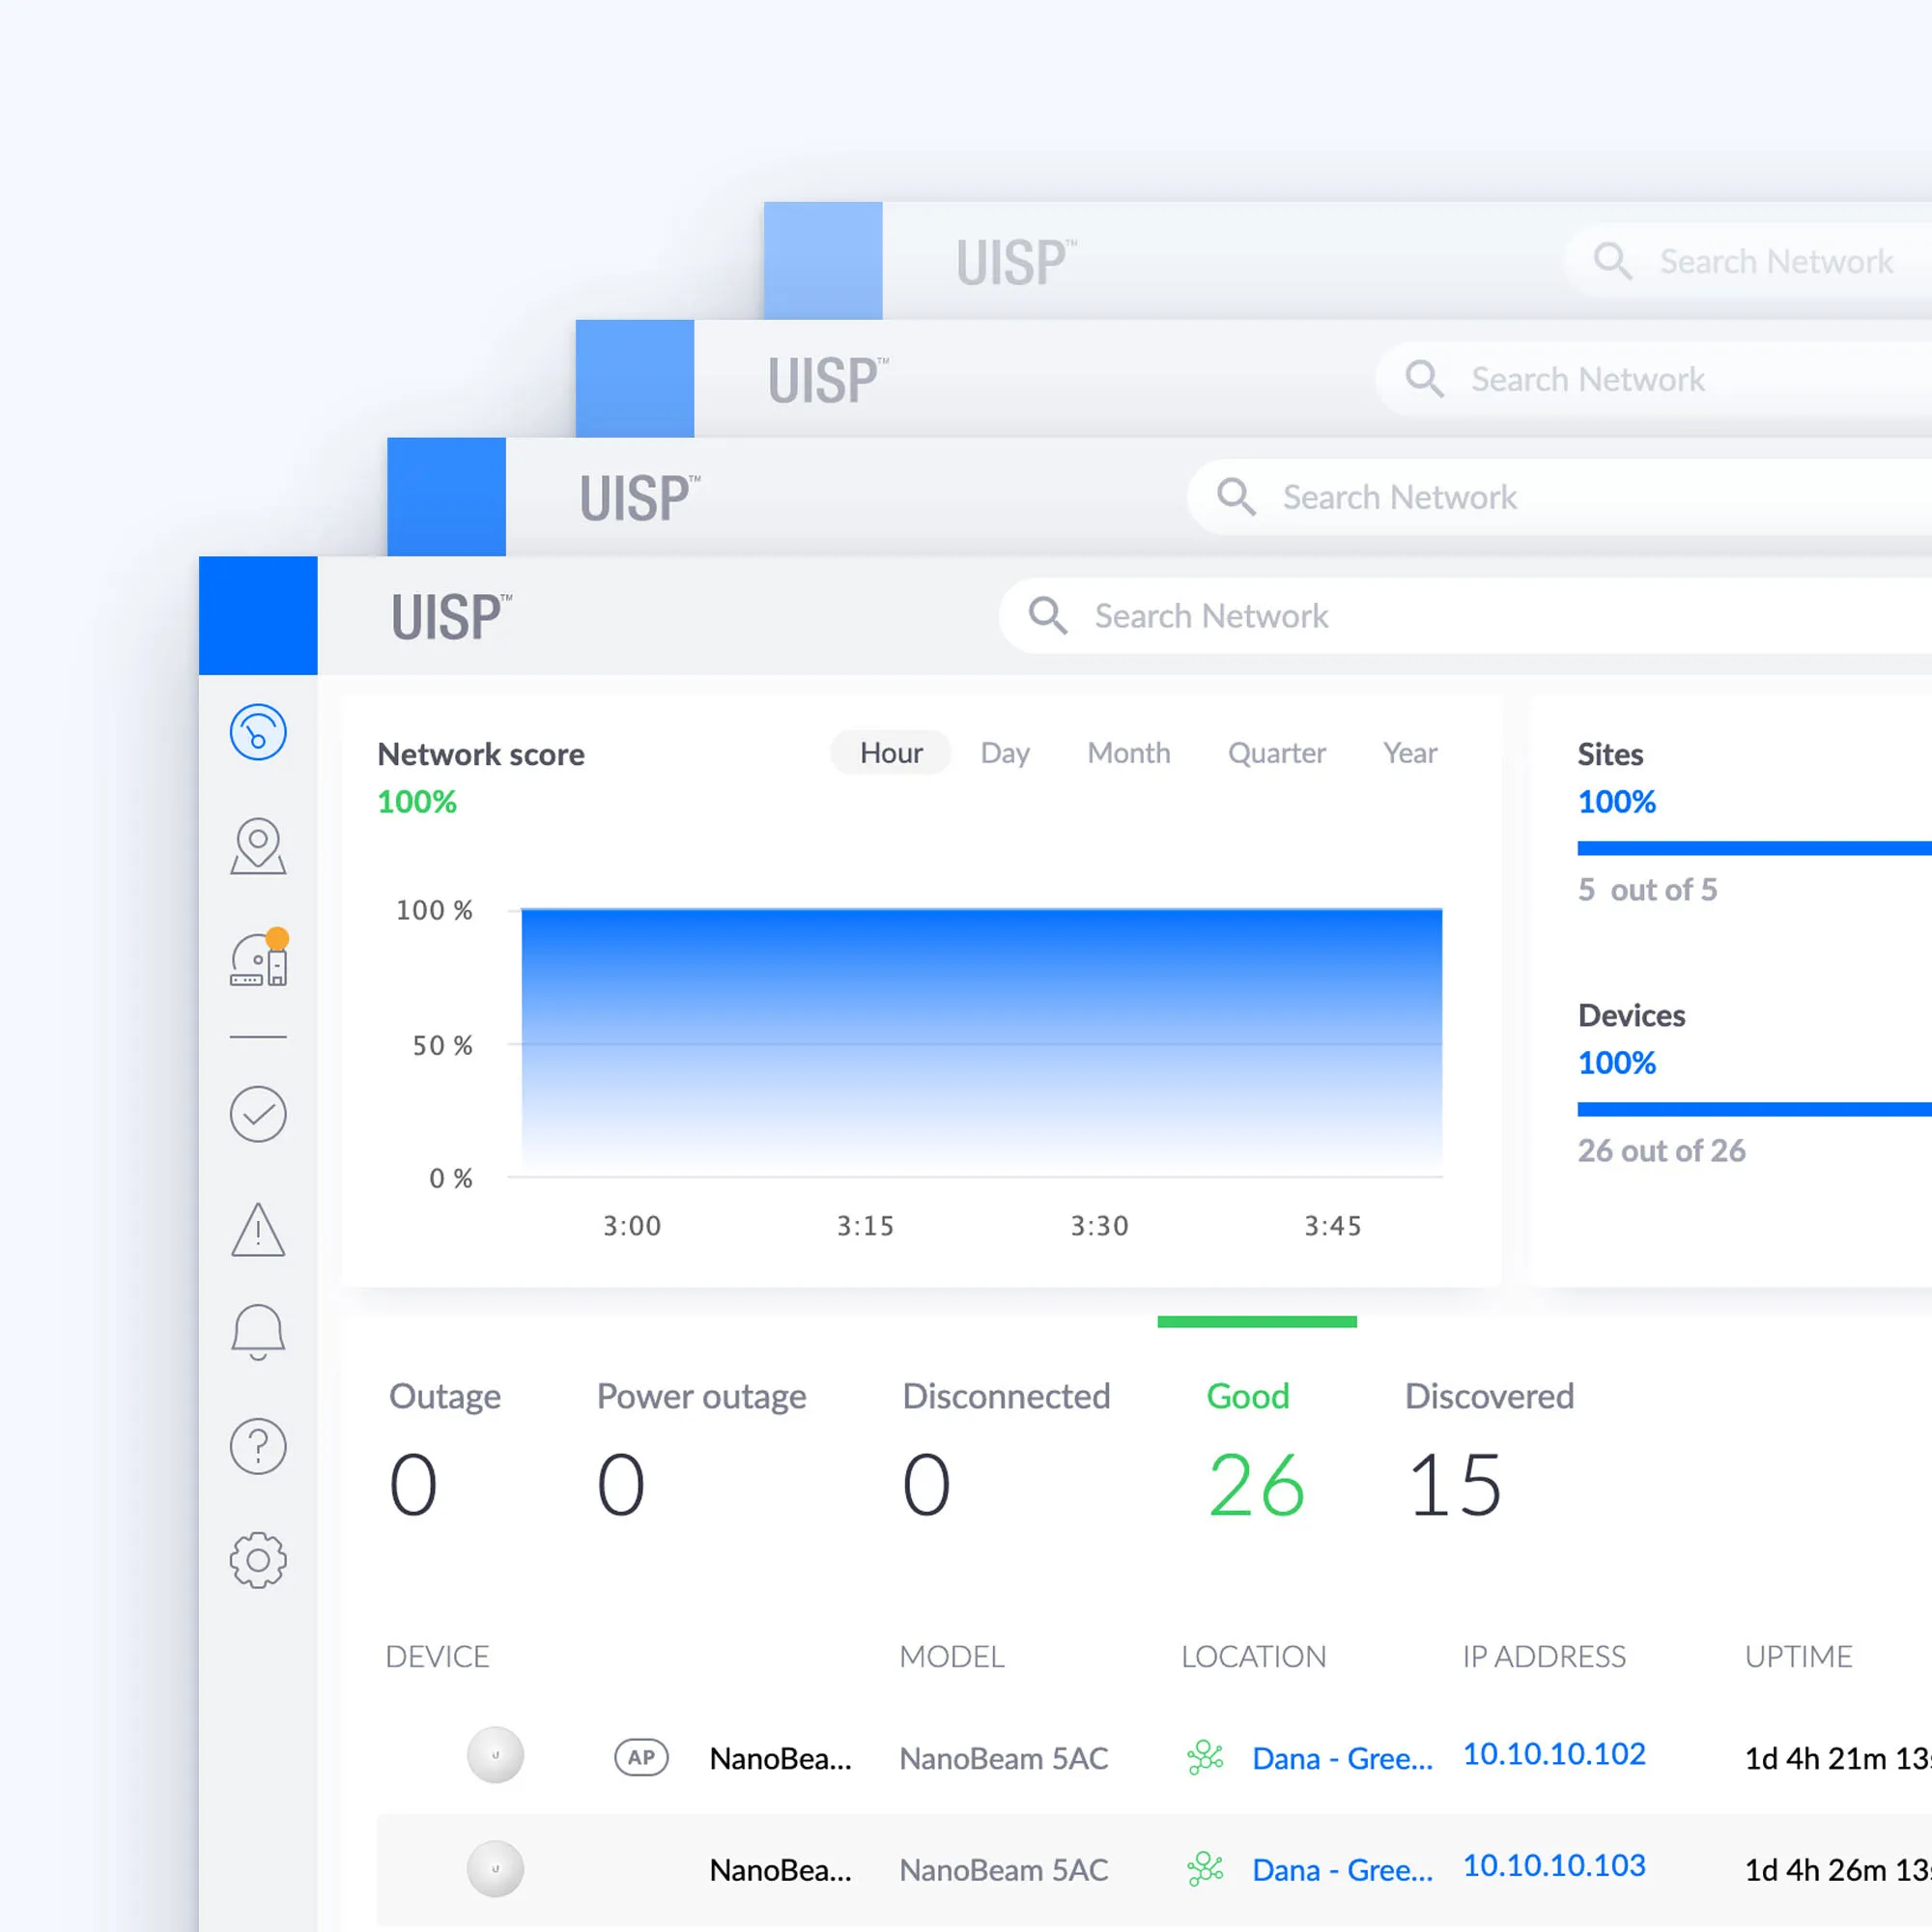View notifications via the bell icon

tap(258, 1332)
